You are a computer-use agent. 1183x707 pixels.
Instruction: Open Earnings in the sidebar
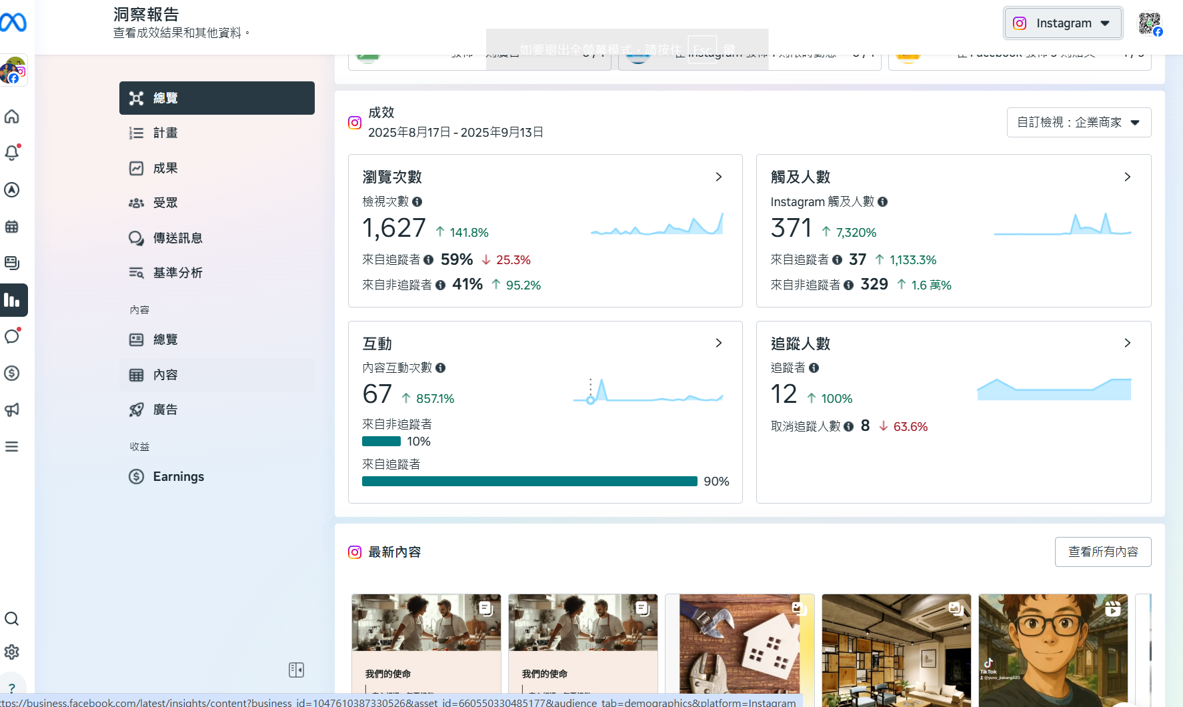pyautogui.click(x=178, y=476)
